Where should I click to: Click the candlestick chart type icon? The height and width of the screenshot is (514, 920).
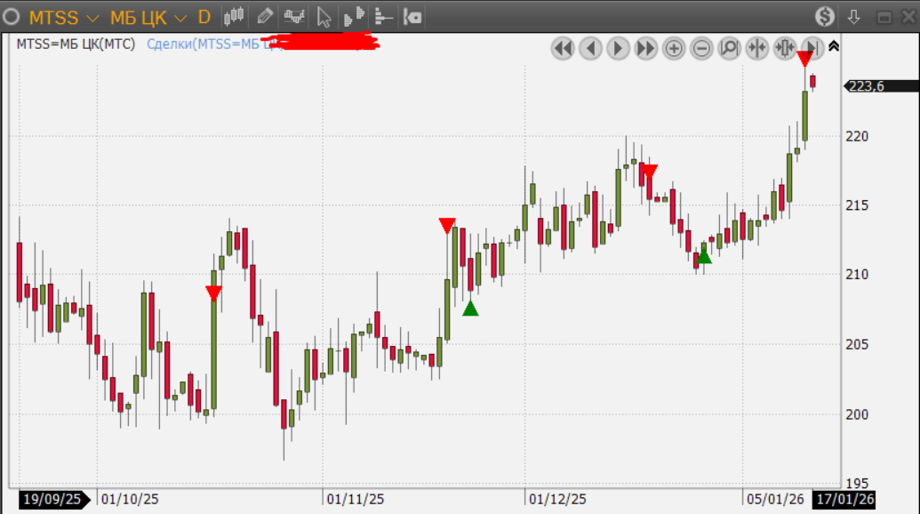(x=234, y=16)
